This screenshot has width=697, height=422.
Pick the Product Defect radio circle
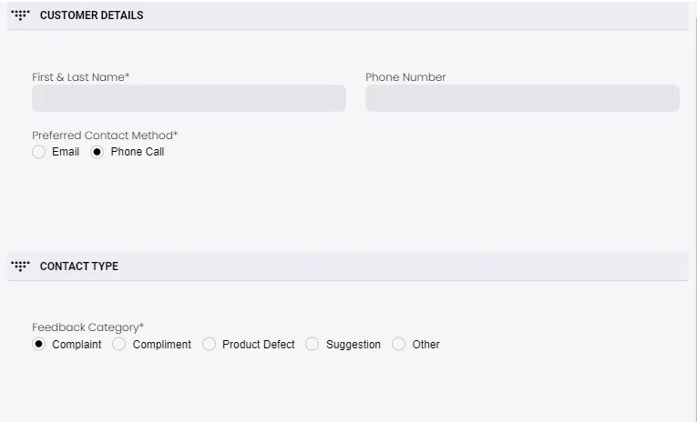[209, 345]
